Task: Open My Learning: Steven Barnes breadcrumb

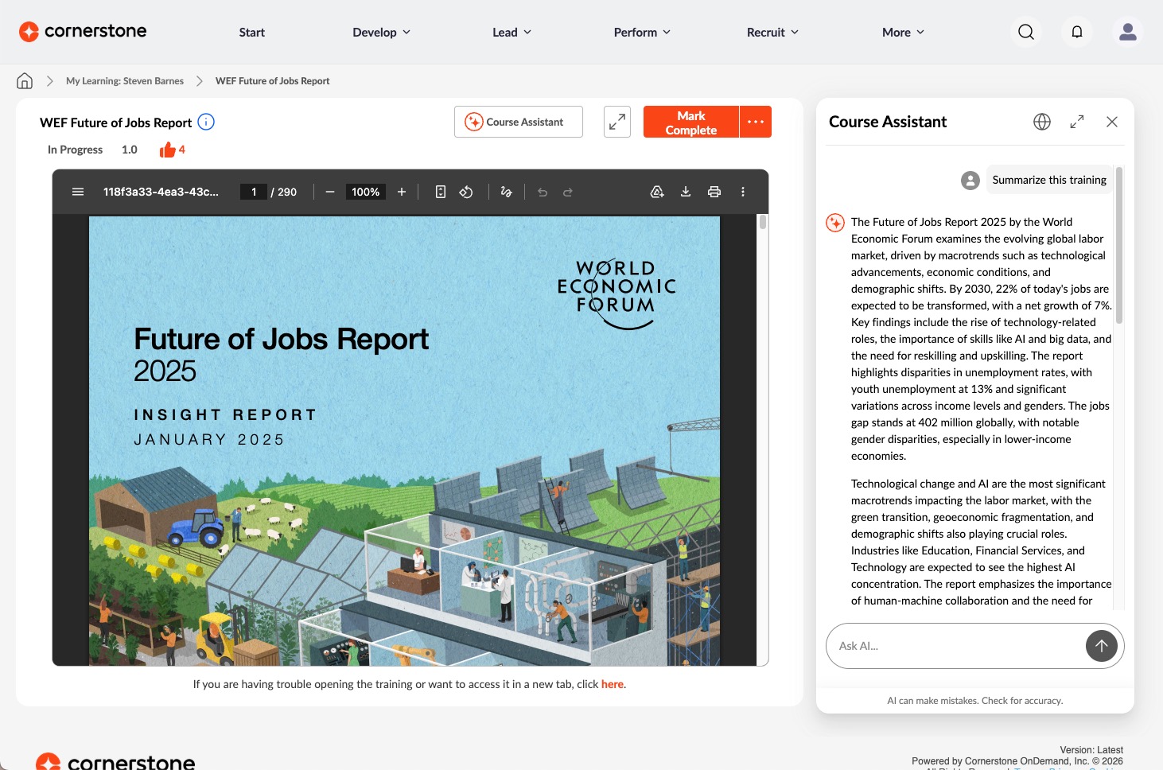Action: tap(125, 81)
